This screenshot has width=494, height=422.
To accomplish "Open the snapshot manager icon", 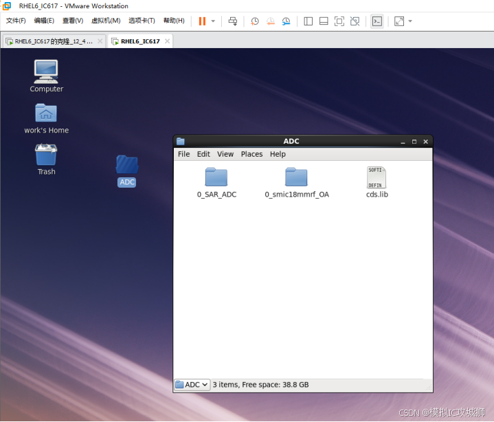I will pos(286,21).
